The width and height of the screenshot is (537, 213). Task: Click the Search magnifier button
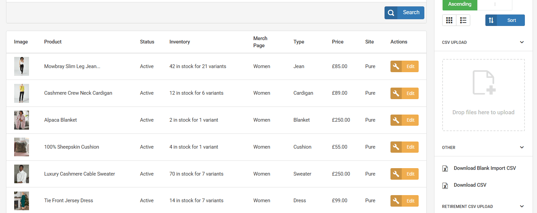(x=391, y=13)
